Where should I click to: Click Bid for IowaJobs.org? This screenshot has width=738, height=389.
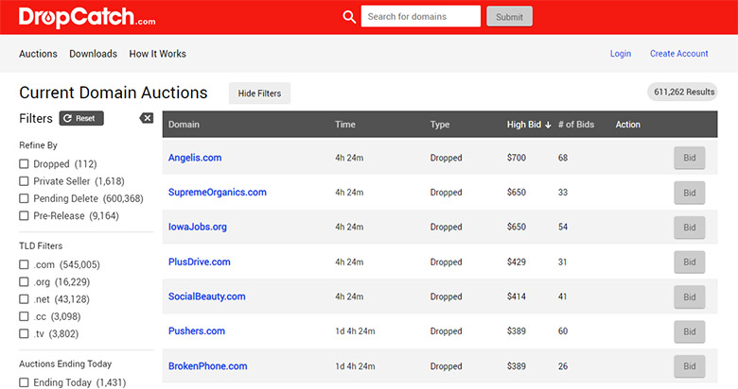tap(690, 228)
